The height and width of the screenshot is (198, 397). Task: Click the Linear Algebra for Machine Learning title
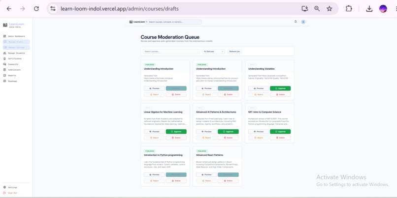point(163,112)
